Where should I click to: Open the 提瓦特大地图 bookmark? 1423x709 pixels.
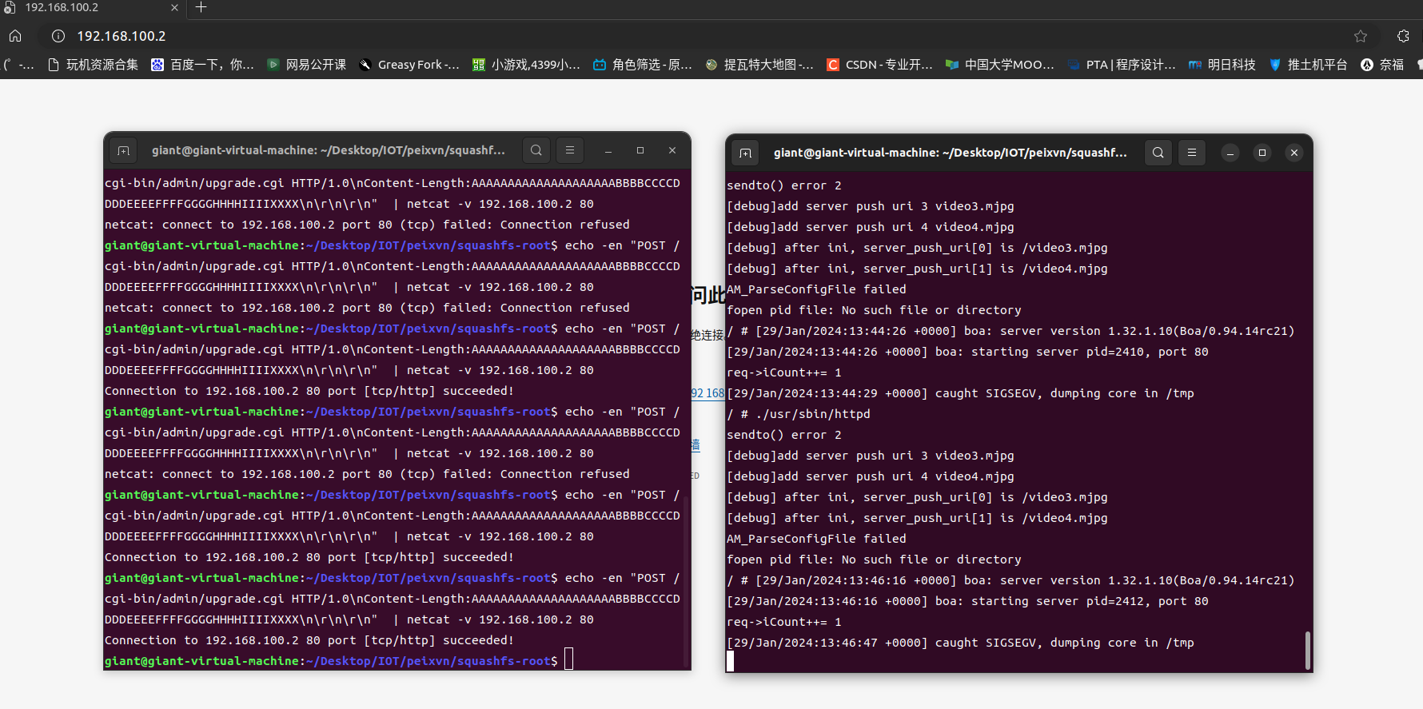pyautogui.click(x=759, y=65)
